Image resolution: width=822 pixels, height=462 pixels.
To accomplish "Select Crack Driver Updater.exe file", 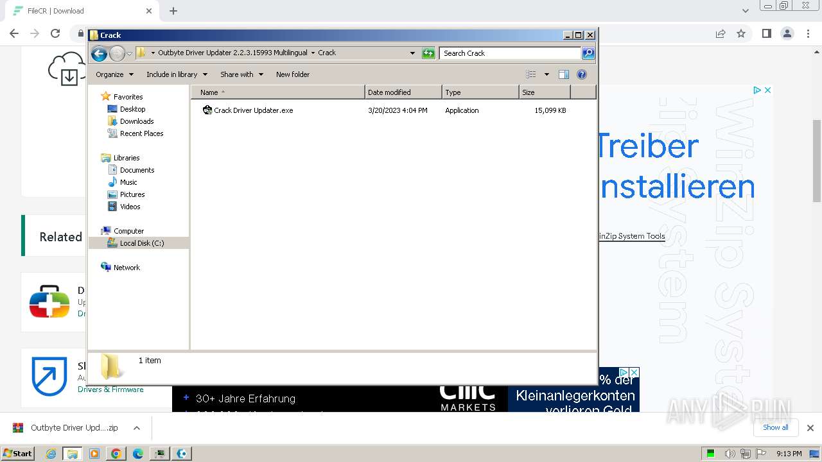I will point(253,110).
